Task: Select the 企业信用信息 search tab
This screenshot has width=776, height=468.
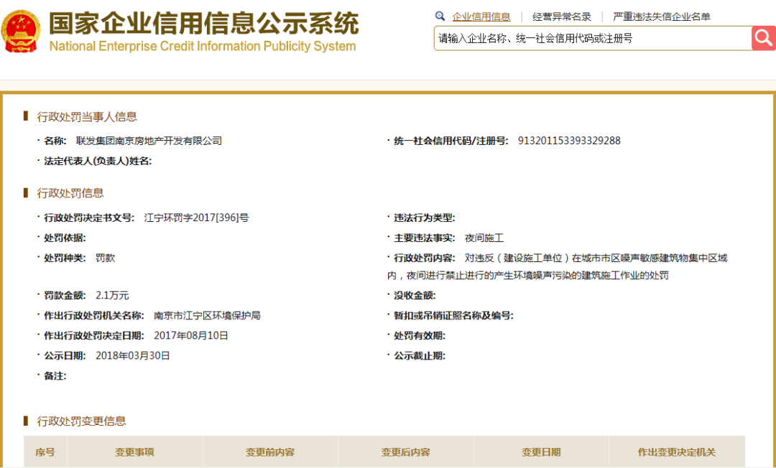Action: click(x=481, y=17)
